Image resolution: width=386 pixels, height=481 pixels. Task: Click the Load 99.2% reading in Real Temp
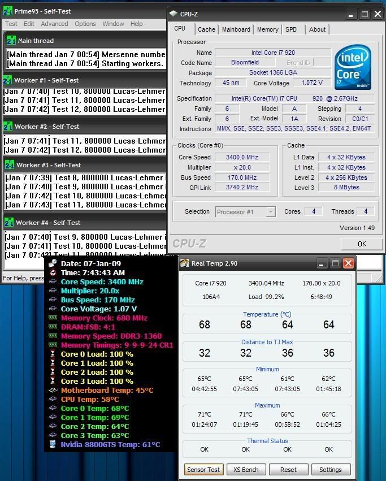(x=266, y=297)
